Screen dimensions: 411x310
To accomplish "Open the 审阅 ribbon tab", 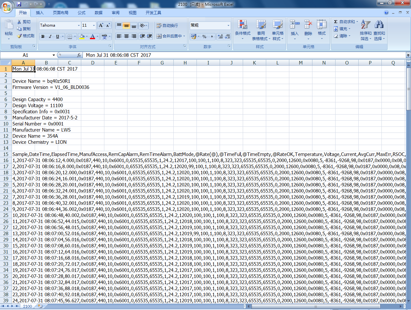I will click(116, 13).
